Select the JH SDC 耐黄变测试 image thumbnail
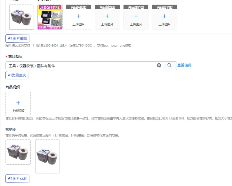 click(50, 17)
